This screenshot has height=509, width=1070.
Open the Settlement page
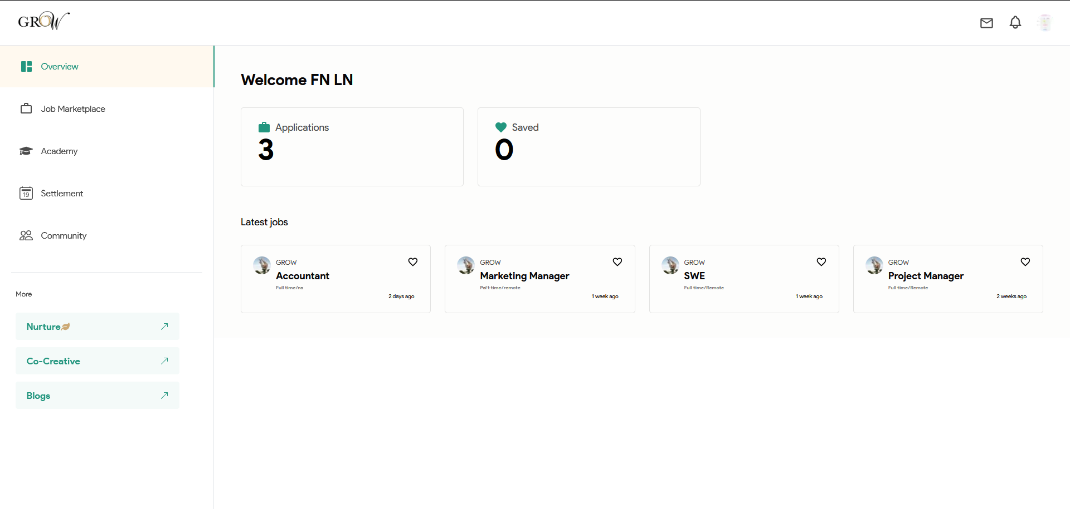point(107,193)
